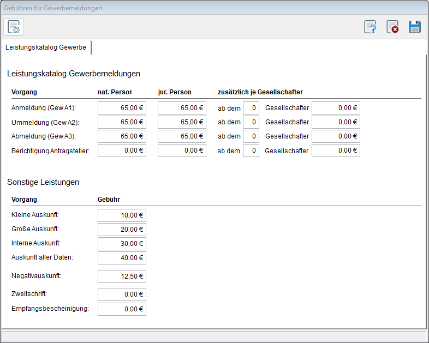
Task: Focus the Gesellschafter fee field for Berichtigung Antragsteller
Action: [336, 151]
